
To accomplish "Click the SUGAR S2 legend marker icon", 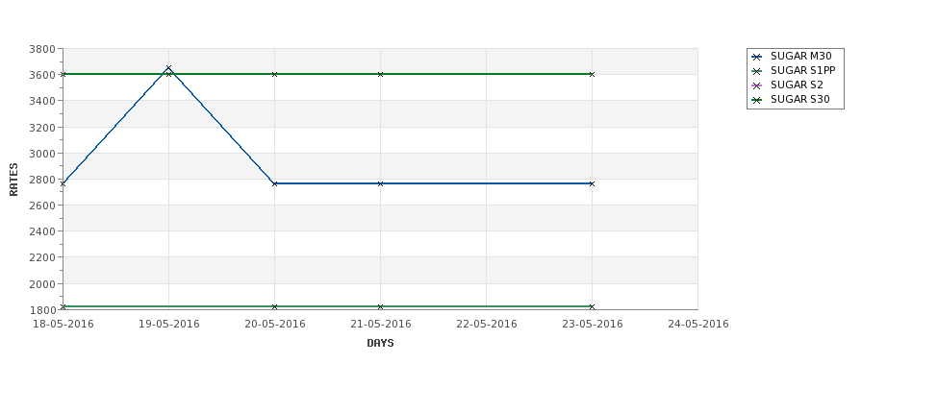I will pos(756,85).
